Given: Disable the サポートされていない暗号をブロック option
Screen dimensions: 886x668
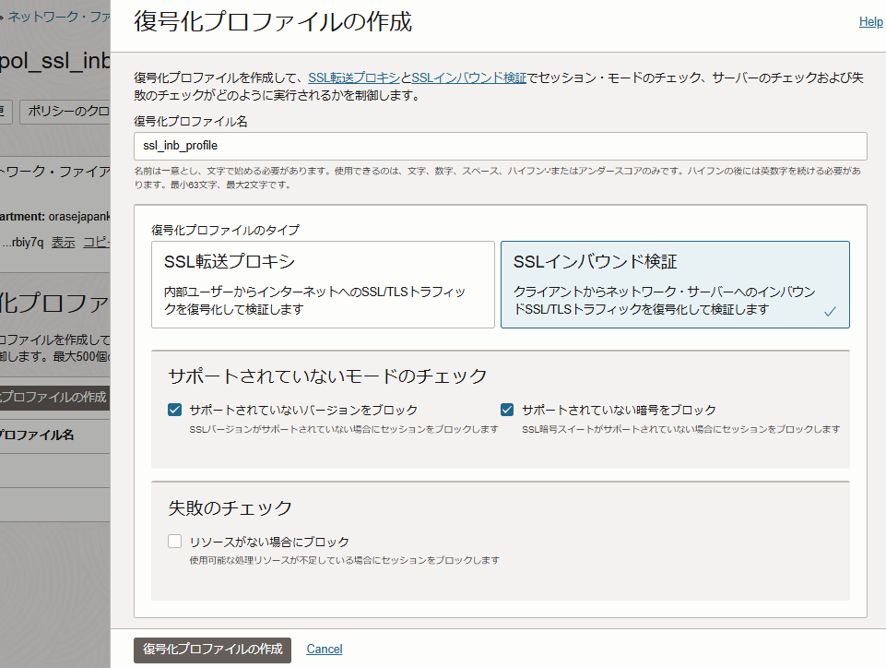Looking at the screenshot, I should [508, 409].
